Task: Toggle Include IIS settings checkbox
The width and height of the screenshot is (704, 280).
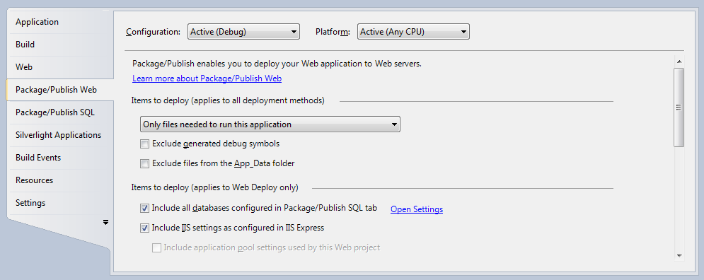Action: coord(144,228)
